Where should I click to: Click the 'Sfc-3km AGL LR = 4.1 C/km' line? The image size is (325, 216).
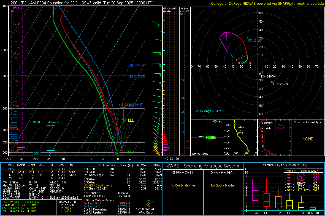pos(21,202)
